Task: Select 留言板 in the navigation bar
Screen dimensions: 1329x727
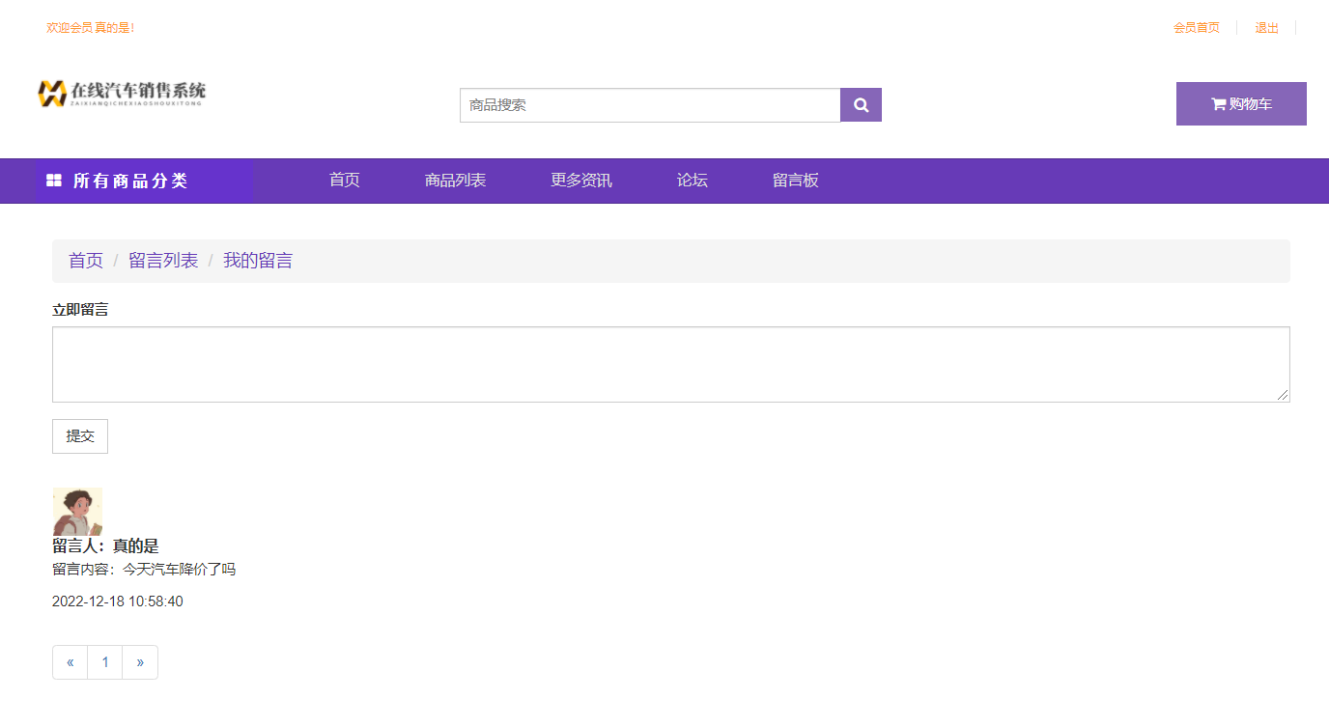Action: [795, 181]
